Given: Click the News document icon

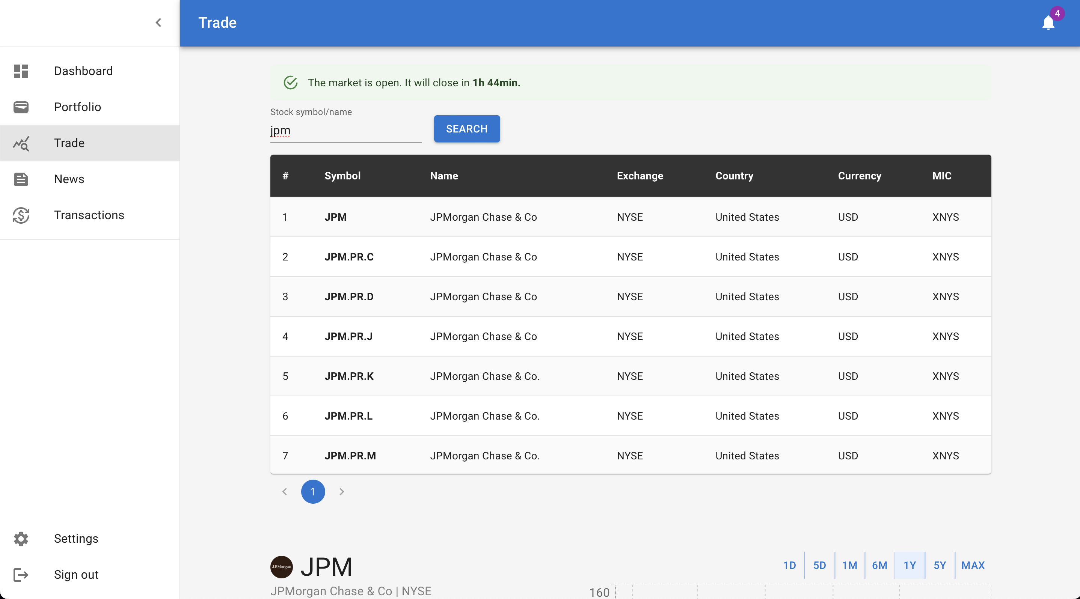Looking at the screenshot, I should coord(21,179).
